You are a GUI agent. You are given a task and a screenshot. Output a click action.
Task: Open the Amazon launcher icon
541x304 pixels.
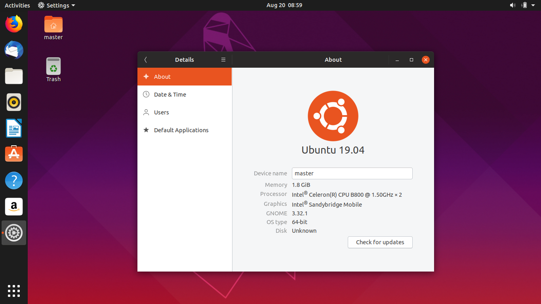point(13,207)
